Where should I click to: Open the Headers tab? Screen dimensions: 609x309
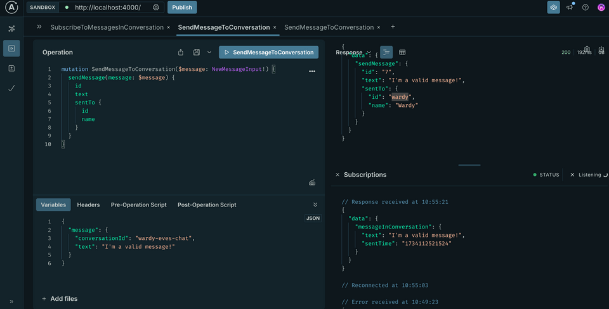(x=88, y=205)
